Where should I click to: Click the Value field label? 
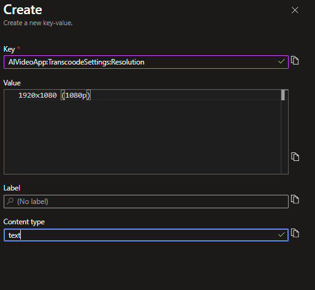[x=12, y=83]
